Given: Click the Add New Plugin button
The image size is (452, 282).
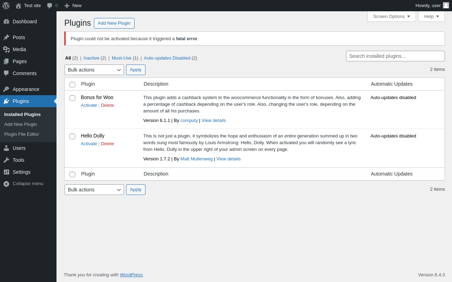Looking at the screenshot, I should click(x=114, y=23).
